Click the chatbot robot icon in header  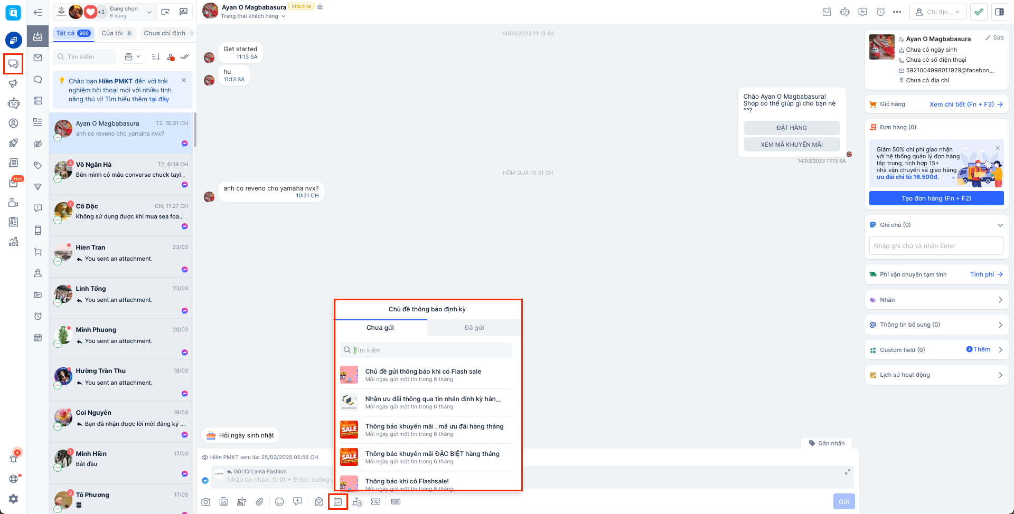pyautogui.click(x=845, y=12)
